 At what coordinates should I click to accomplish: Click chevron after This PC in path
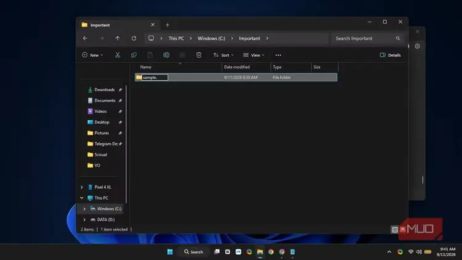point(190,38)
